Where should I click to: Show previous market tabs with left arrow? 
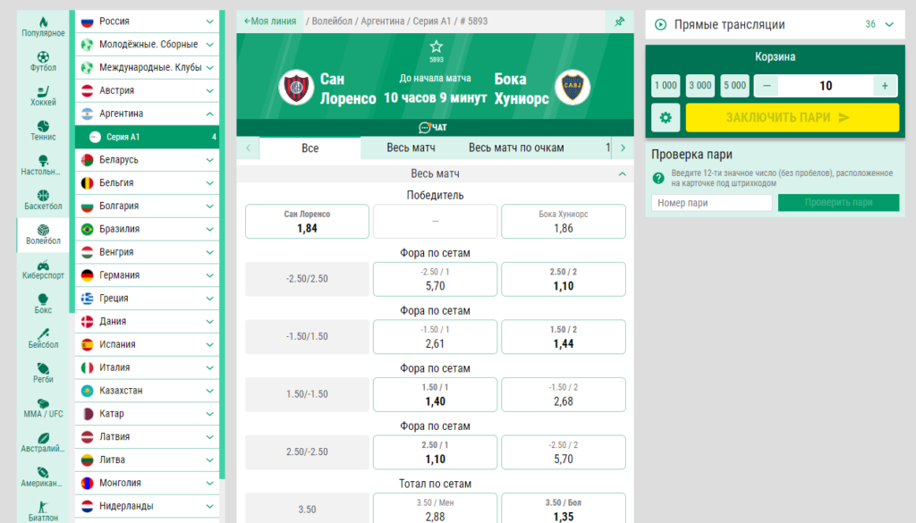coord(249,148)
